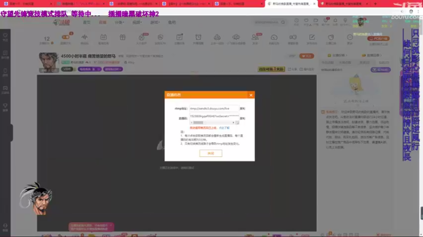The width and height of the screenshot is (423, 237).
Task: Click the horizontal scrollbar thumb in stream key box
Action: (198, 123)
